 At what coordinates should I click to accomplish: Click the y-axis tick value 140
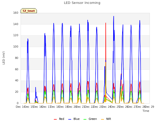click(16, 24)
